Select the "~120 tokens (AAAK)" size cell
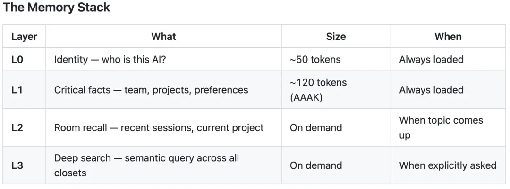The image size is (510, 189). (318, 90)
